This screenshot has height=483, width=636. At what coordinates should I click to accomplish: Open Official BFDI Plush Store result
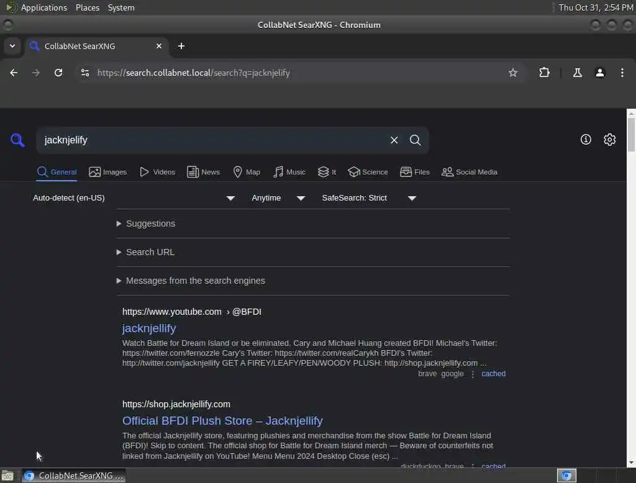click(223, 421)
